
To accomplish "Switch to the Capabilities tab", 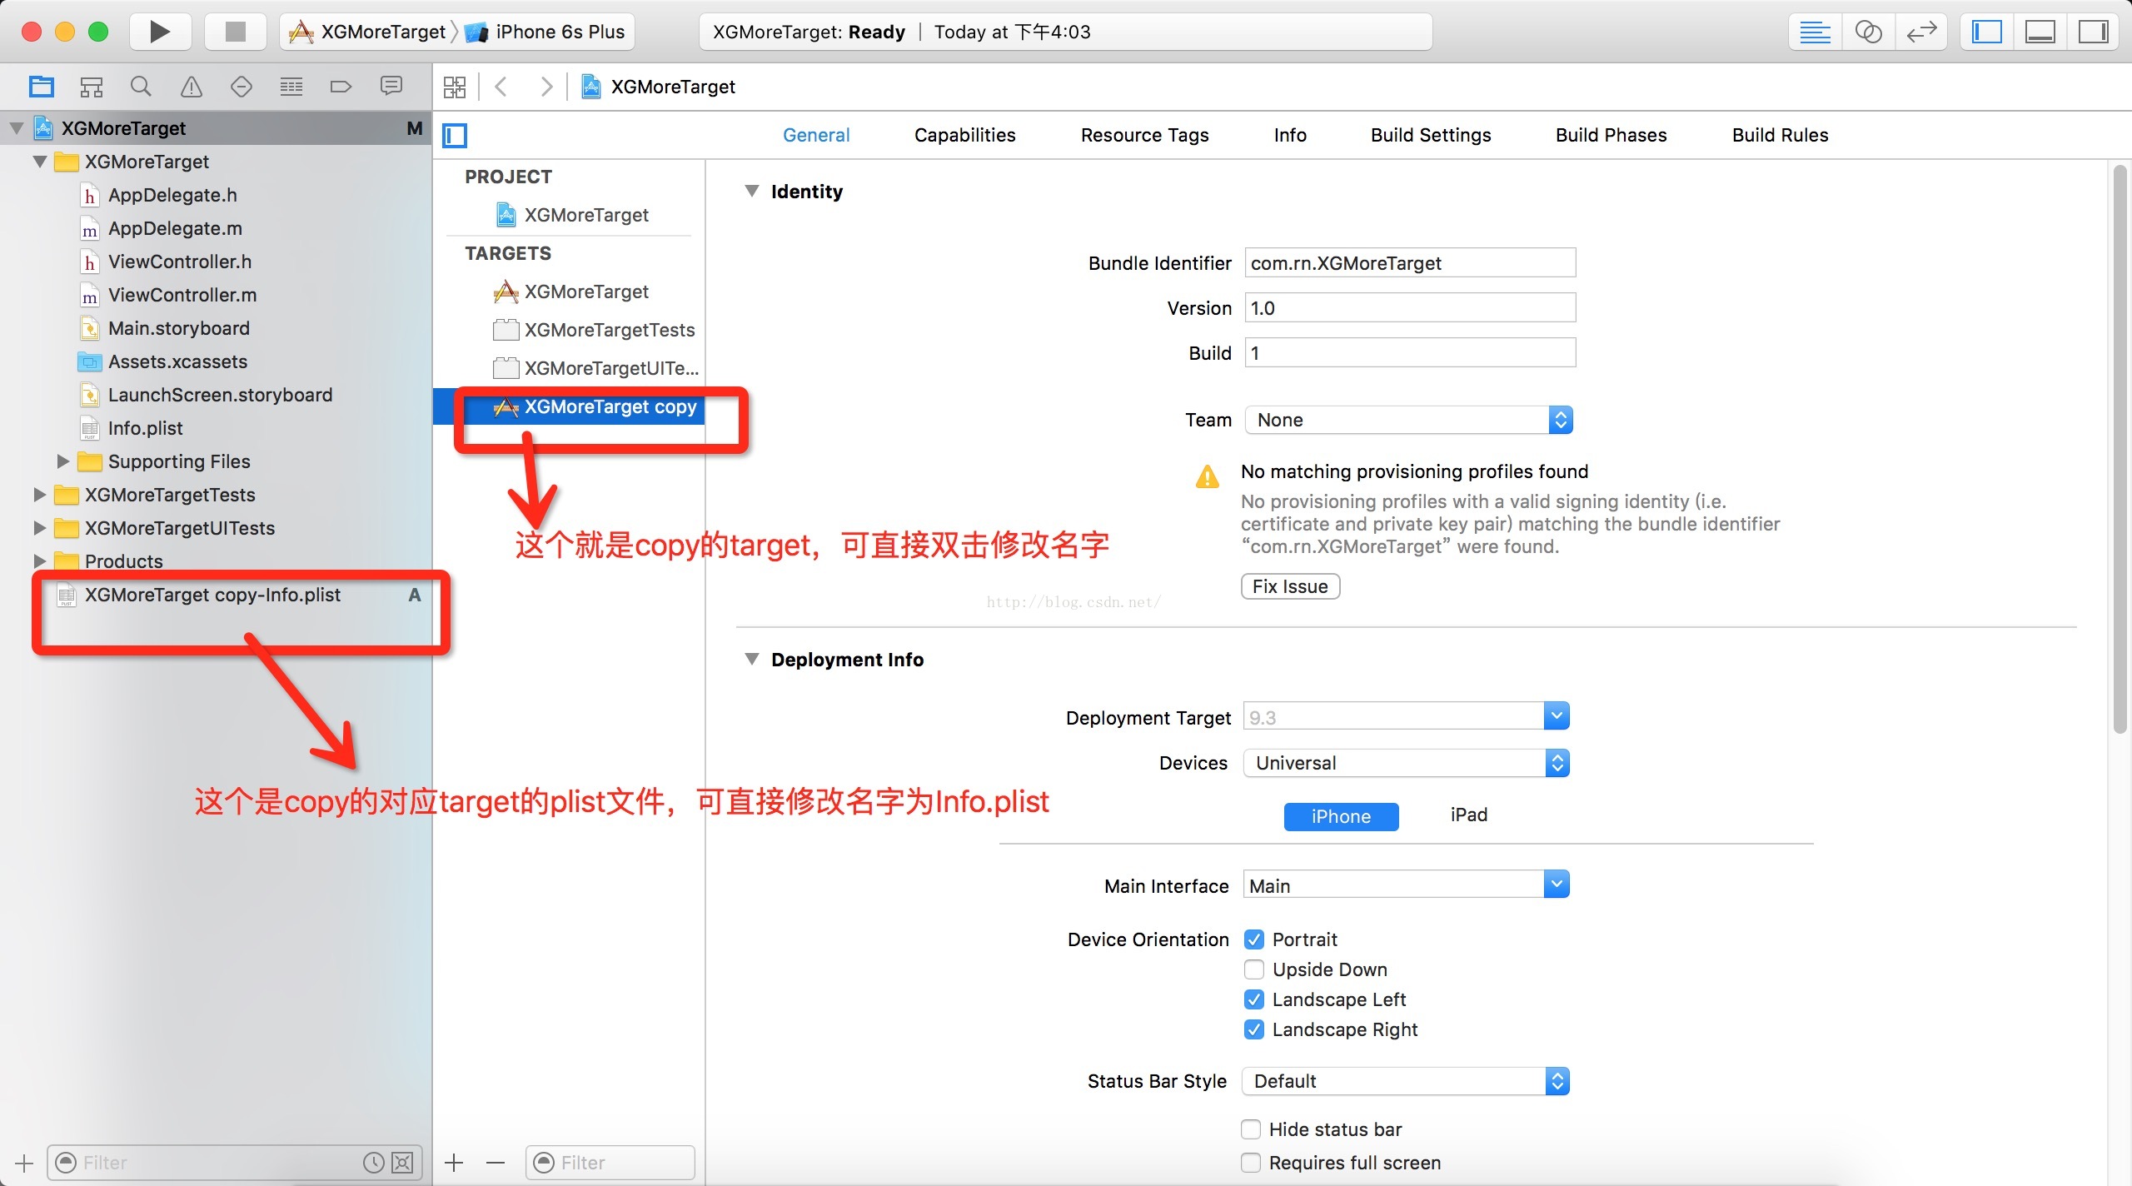I will coord(964,135).
